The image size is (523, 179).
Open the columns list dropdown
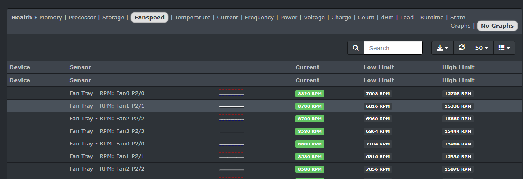504,48
